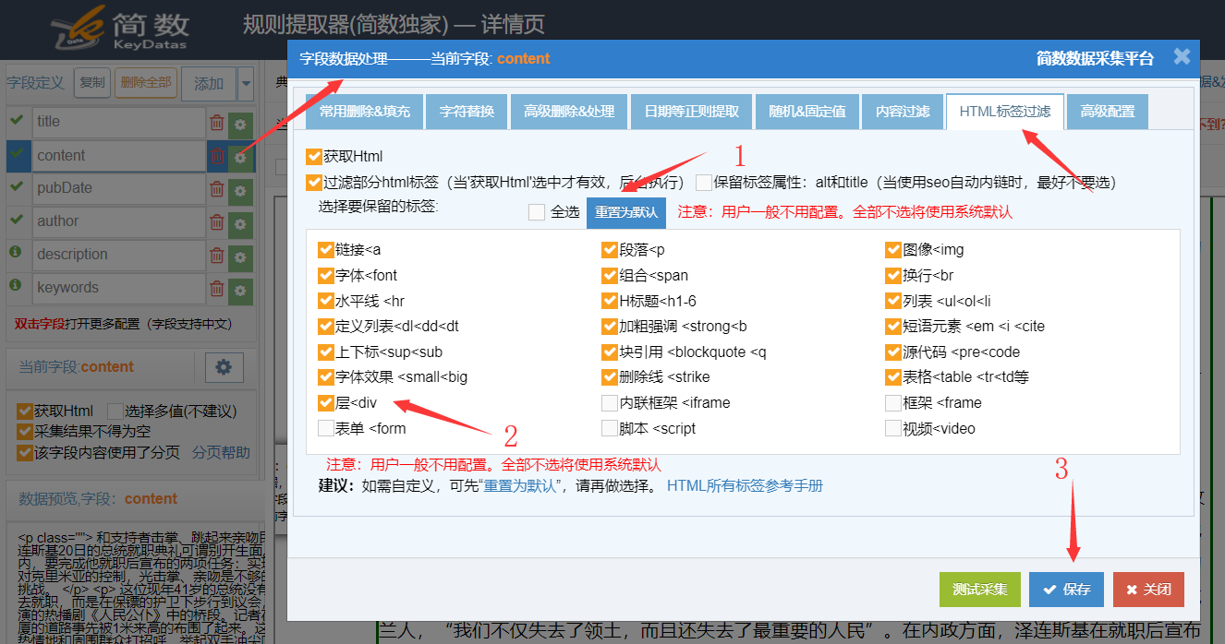Screen dimensions: 1225x644
Task: Enable the 脚本 <script checkbox
Action: [x=610, y=429]
